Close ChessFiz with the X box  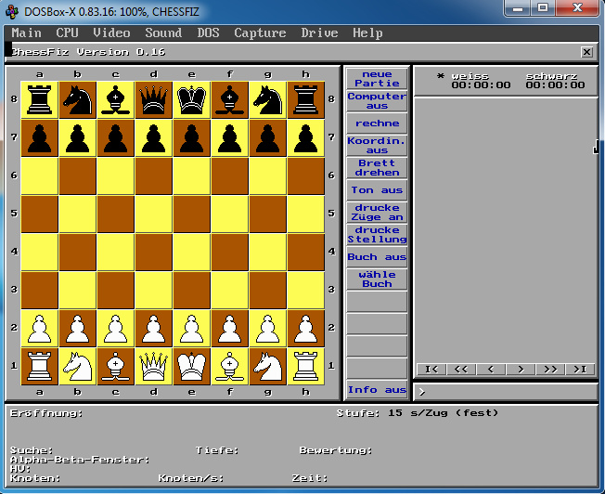point(586,52)
